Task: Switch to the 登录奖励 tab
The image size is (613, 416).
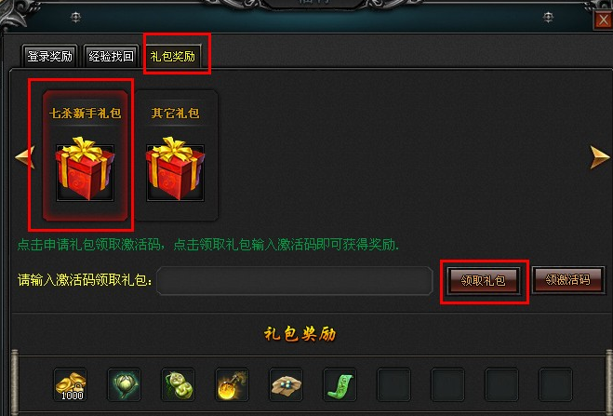Action: click(49, 56)
